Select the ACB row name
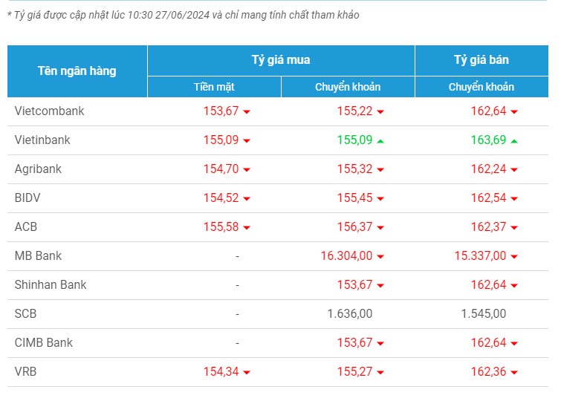 (26, 227)
